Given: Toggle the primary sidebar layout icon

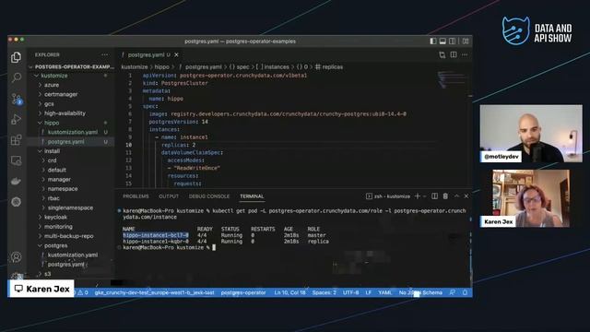Looking at the screenshot, I should tap(433, 41).
